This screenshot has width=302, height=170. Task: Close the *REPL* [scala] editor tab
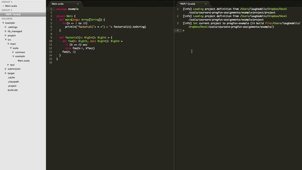coord(206,4)
